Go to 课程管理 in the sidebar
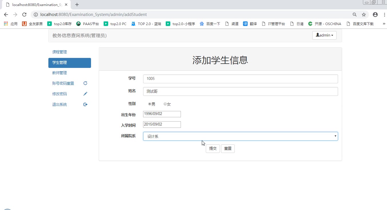The image size is (387, 210). (x=60, y=52)
